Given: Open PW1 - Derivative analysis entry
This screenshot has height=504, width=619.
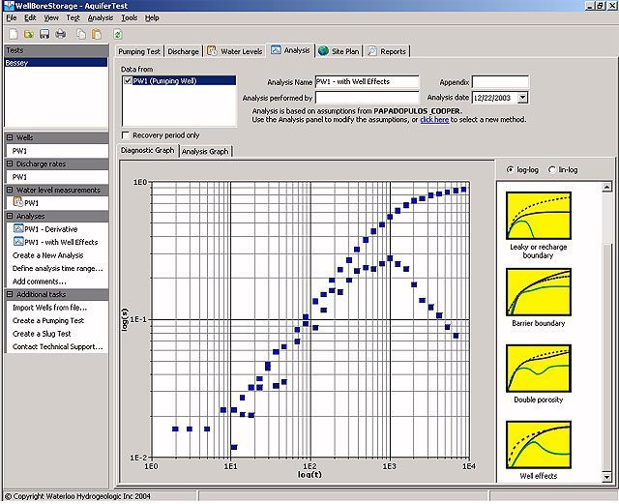Looking at the screenshot, I should (51, 229).
